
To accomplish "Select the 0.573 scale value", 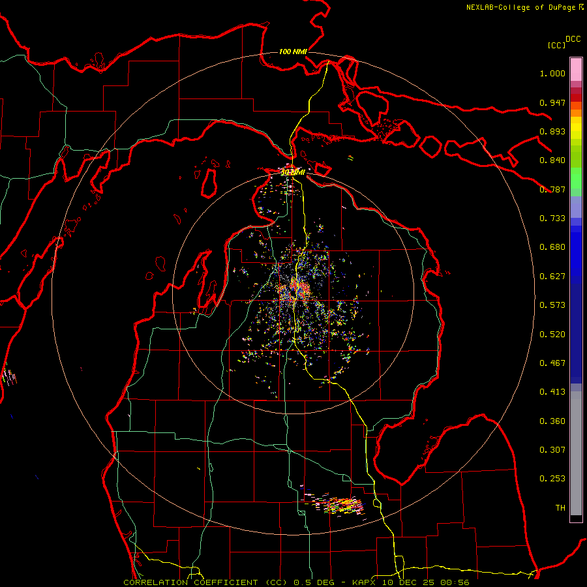I will click(552, 305).
